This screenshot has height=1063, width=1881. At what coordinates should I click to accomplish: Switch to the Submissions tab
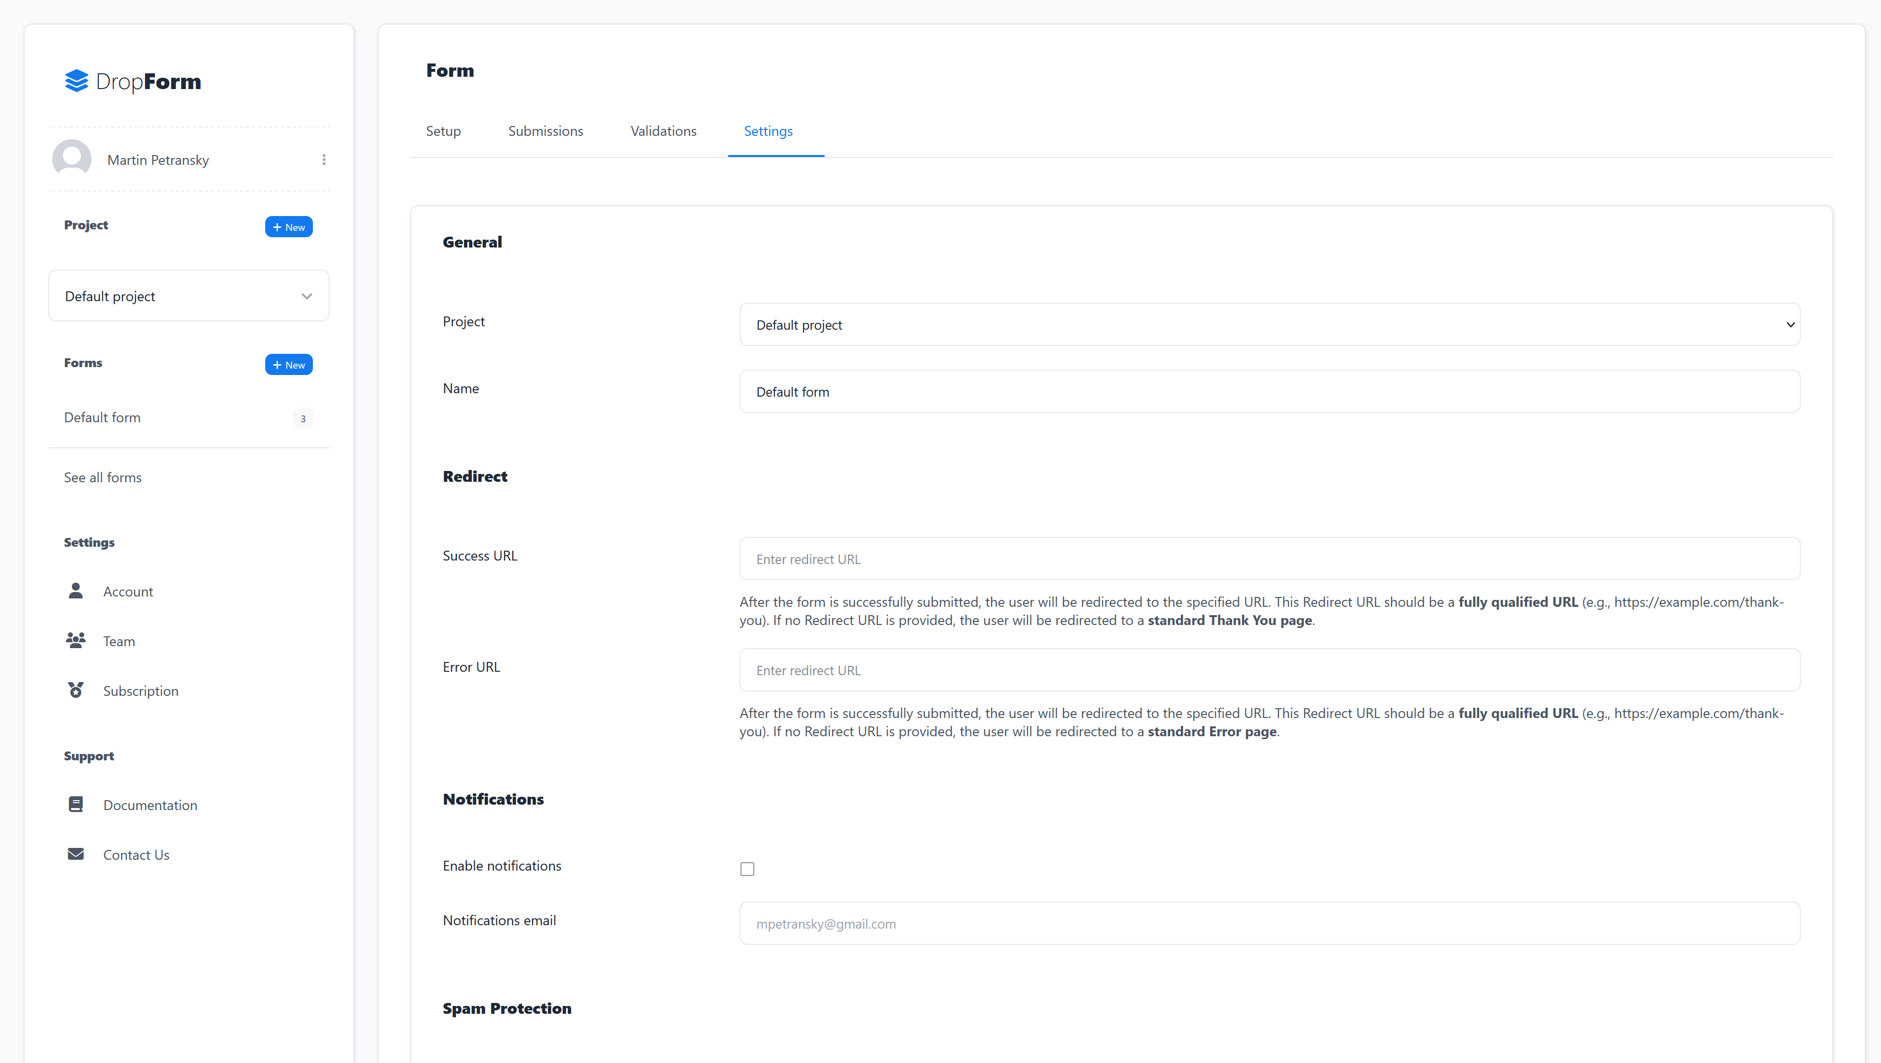click(546, 131)
